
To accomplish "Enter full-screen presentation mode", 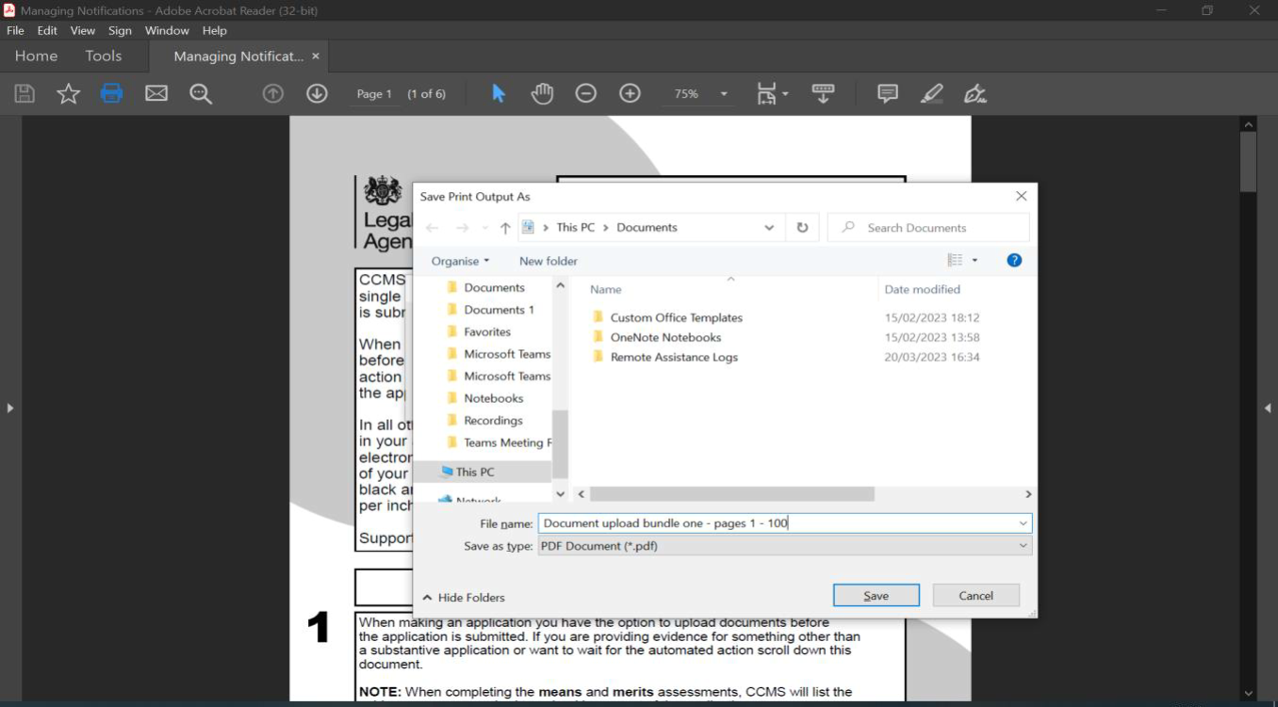I will tap(823, 93).
